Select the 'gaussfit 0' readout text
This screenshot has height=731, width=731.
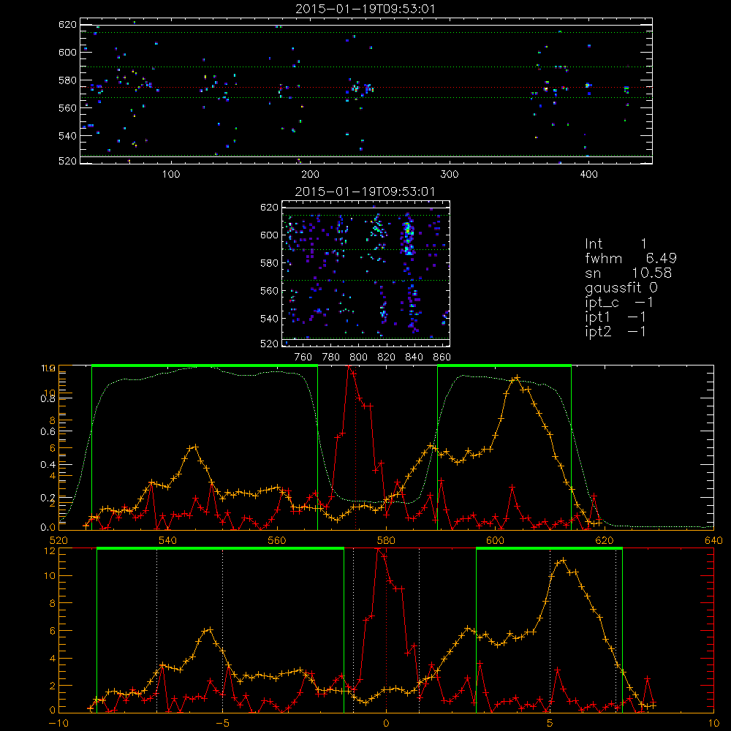[621, 287]
